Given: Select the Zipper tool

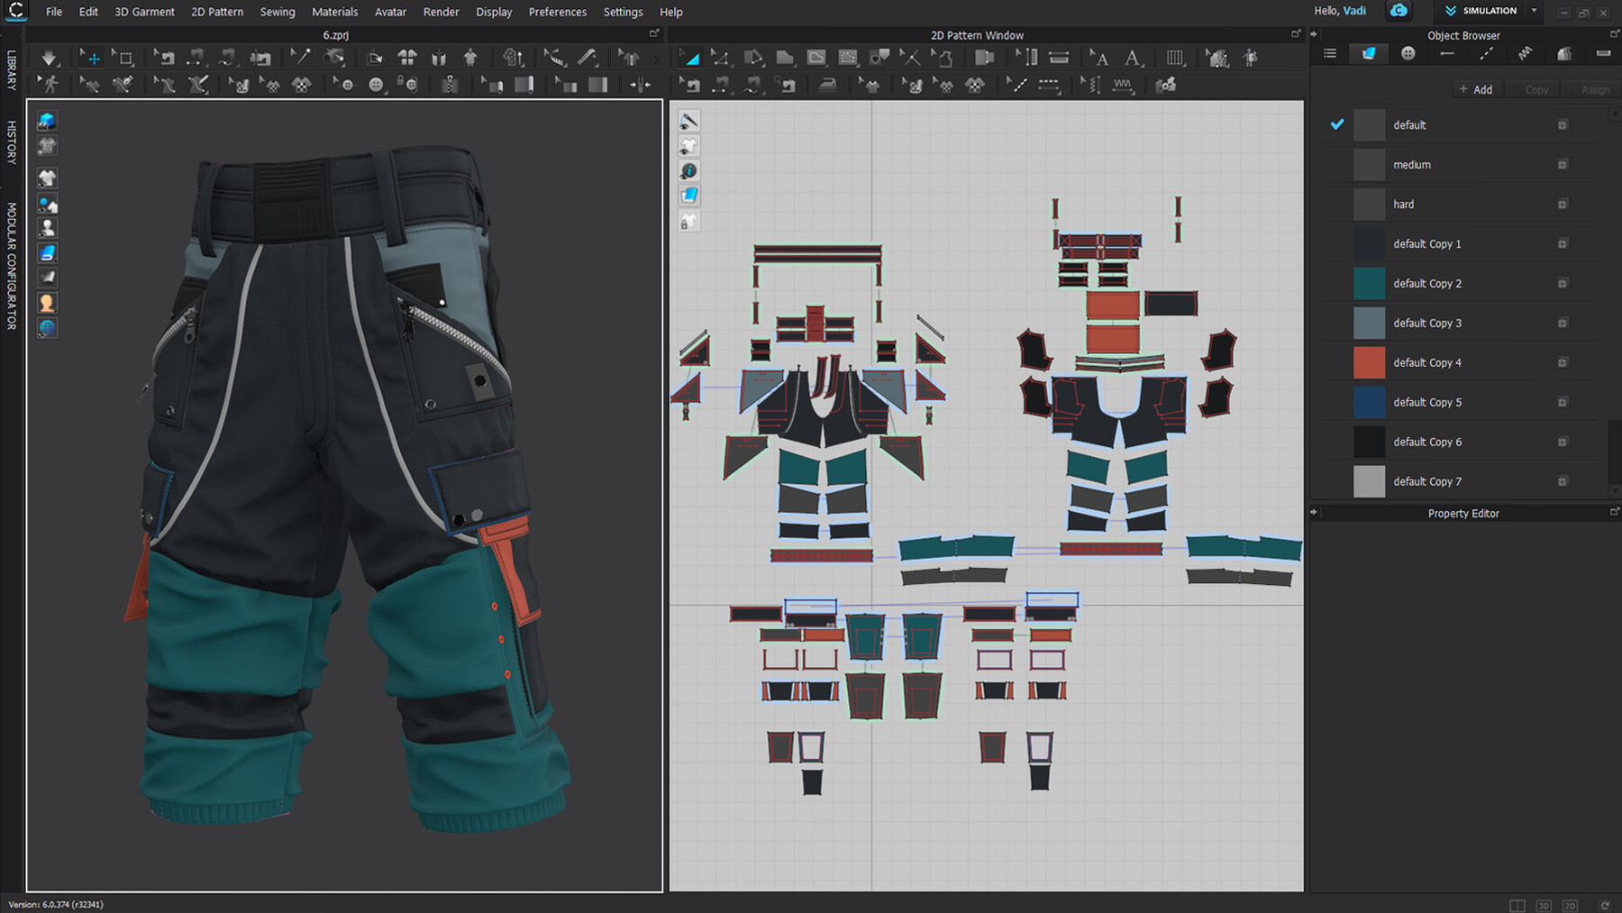Looking at the screenshot, I should [451, 84].
